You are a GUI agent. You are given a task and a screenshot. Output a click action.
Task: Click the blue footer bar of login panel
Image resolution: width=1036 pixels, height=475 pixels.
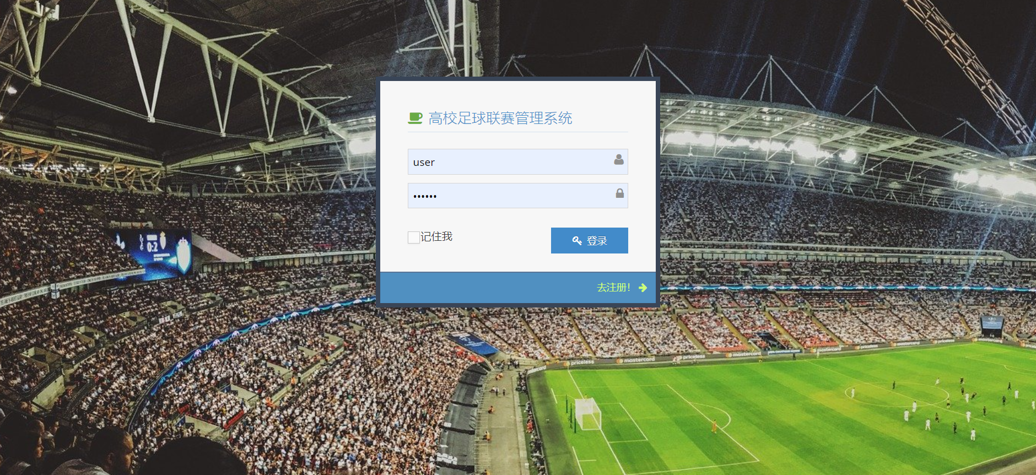point(518,287)
